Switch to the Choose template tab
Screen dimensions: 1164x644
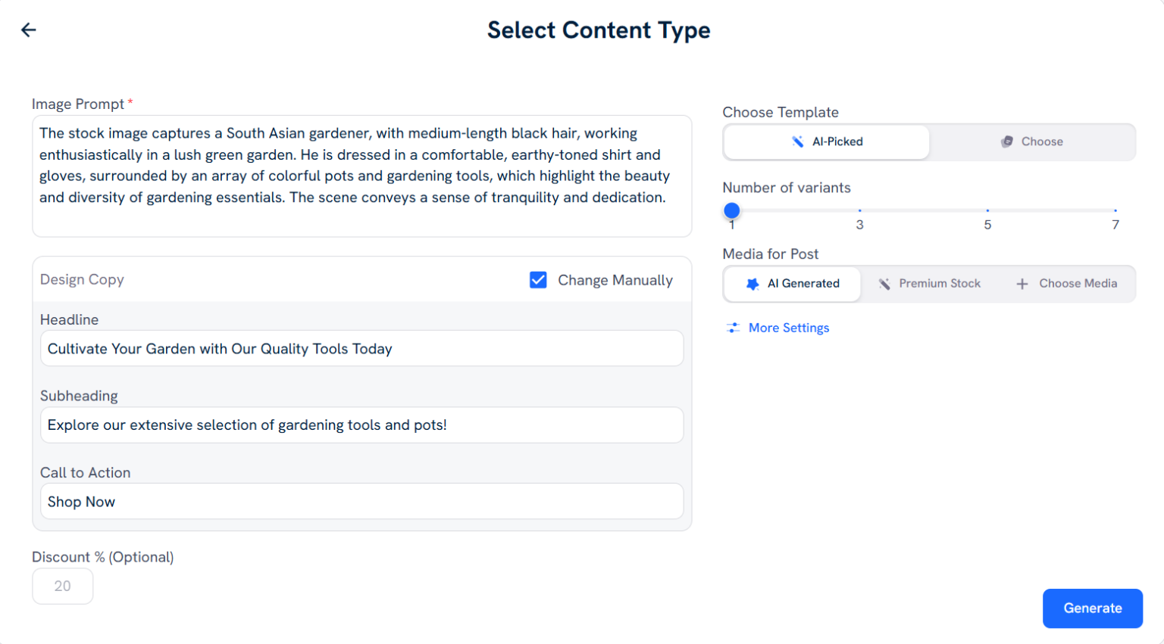click(x=1032, y=142)
